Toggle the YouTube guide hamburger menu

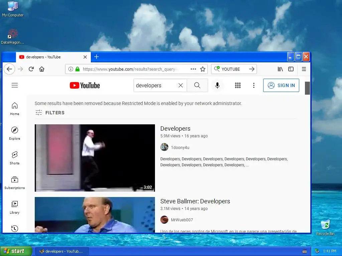[15, 85]
